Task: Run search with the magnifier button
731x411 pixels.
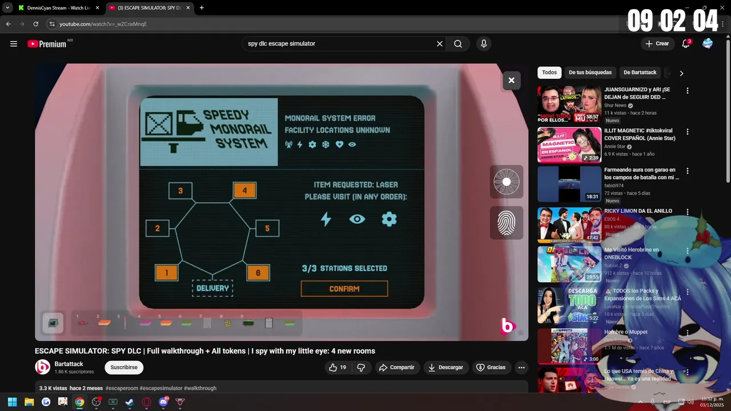Action: [x=458, y=44]
